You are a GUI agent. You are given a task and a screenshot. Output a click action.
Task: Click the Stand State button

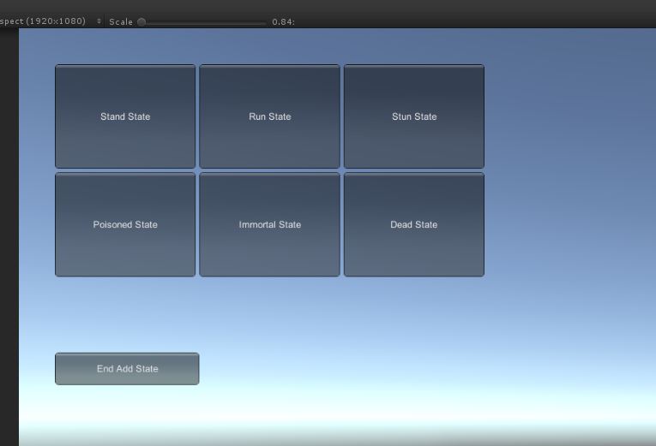pos(125,116)
